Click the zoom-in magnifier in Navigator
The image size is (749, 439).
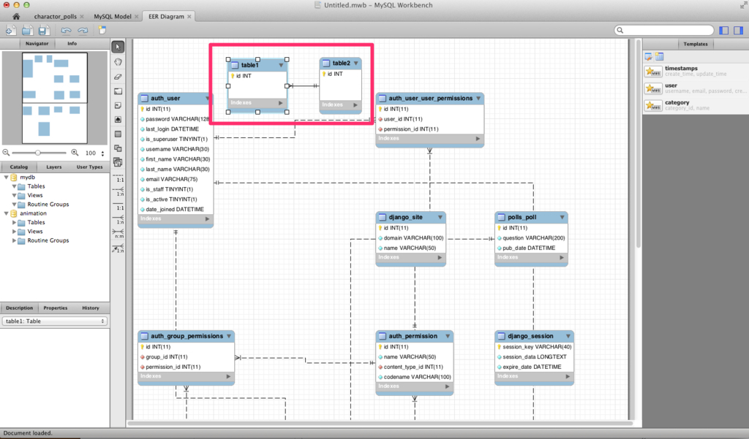coord(74,153)
